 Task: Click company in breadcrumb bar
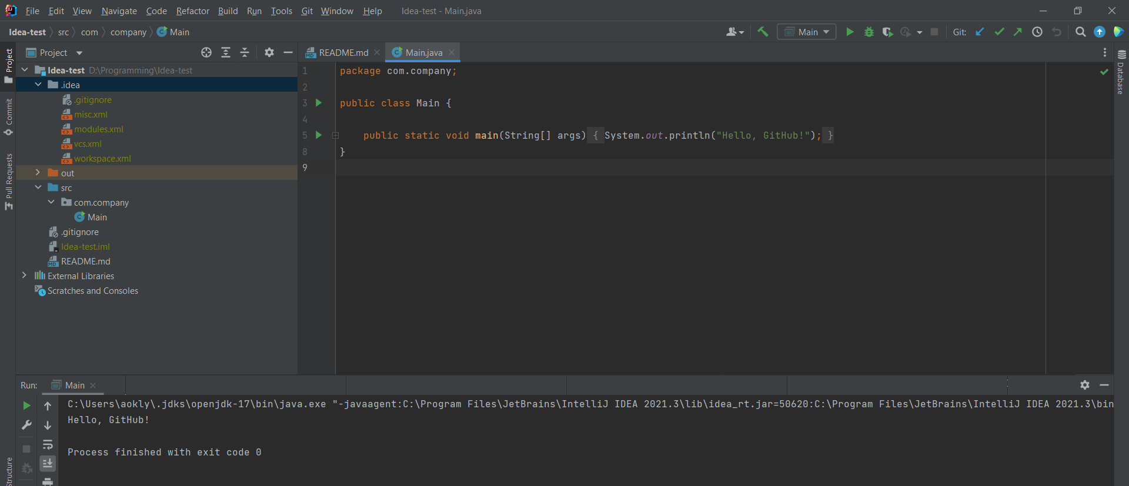click(x=128, y=32)
